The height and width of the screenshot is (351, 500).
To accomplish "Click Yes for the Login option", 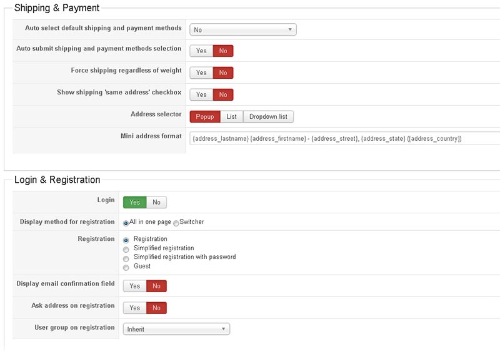I will coord(135,202).
